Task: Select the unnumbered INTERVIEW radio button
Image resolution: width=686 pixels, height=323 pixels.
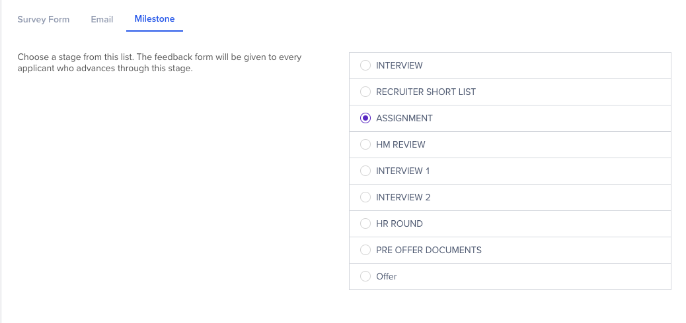Action: (365, 65)
